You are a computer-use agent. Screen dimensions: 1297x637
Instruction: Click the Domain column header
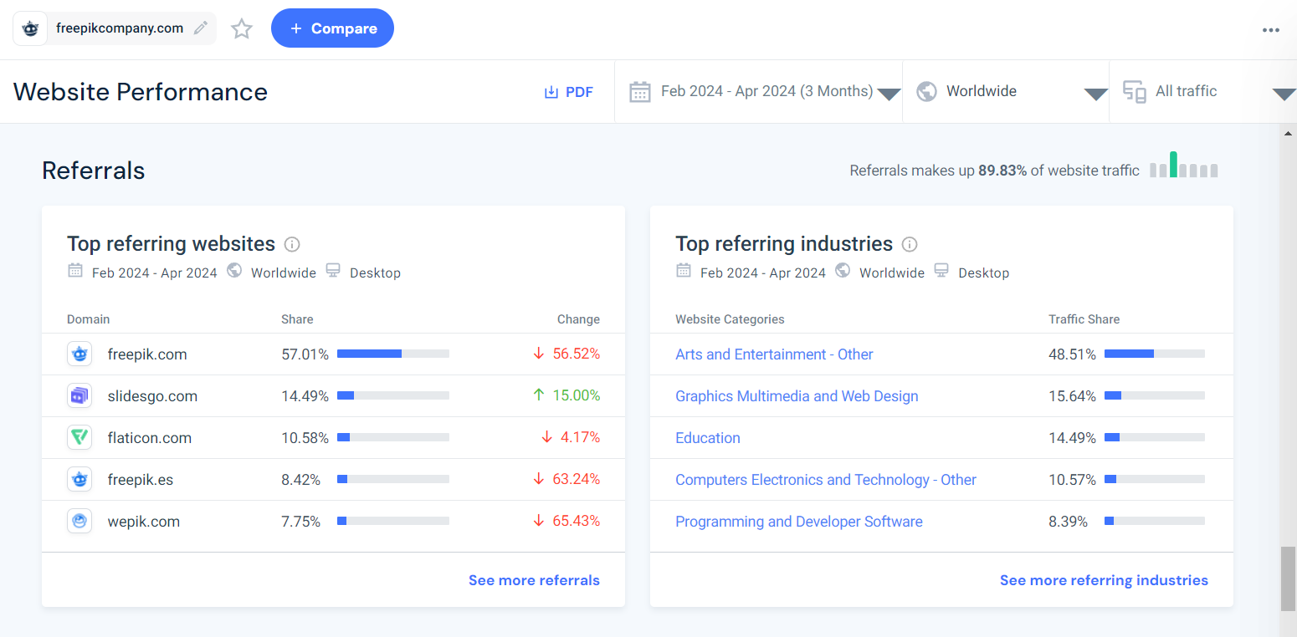(x=88, y=319)
